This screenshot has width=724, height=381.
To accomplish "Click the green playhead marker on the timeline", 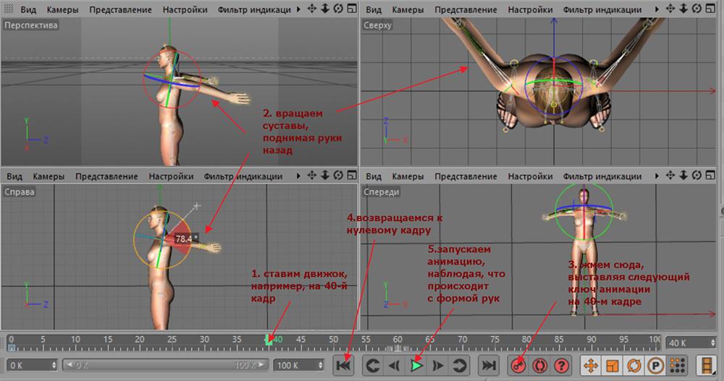I will point(269,341).
